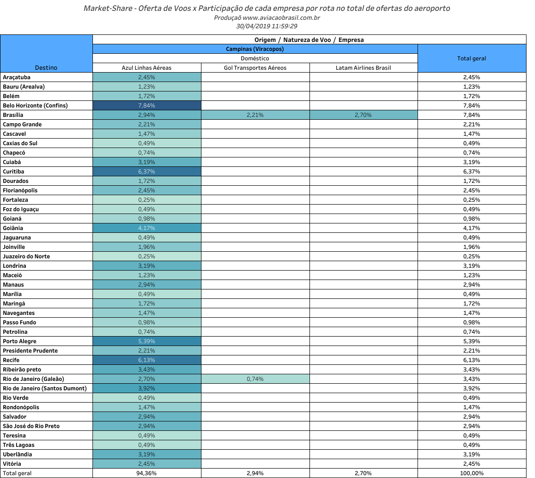The width and height of the screenshot is (535, 478).
Task: Click the 94,36% Azul total cell
Action: click(146, 473)
